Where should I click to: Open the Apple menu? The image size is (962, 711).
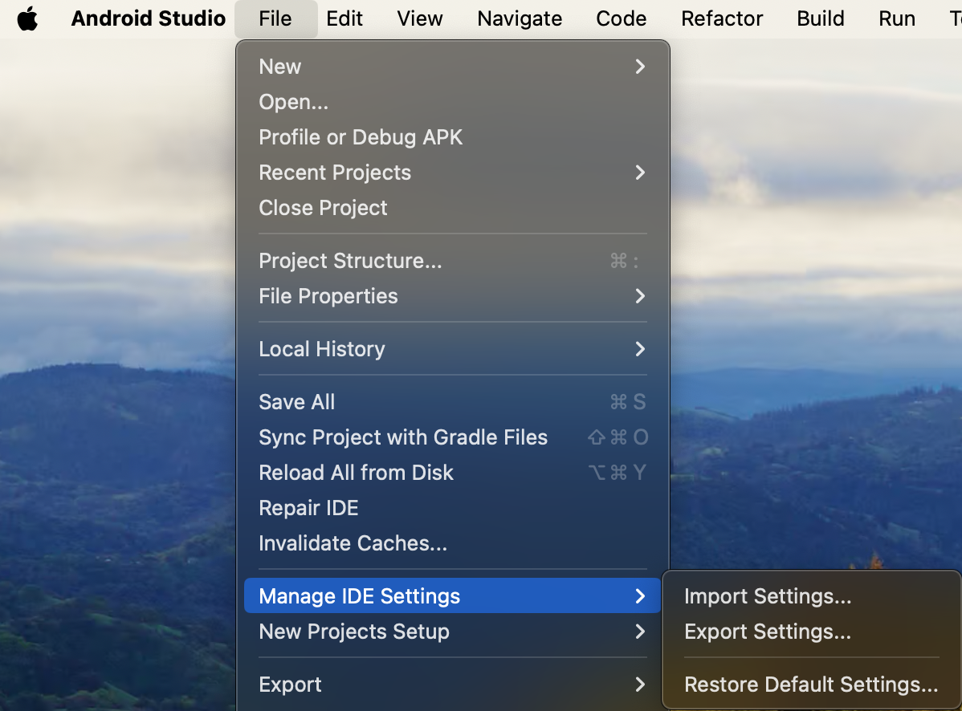pyautogui.click(x=27, y=18)
